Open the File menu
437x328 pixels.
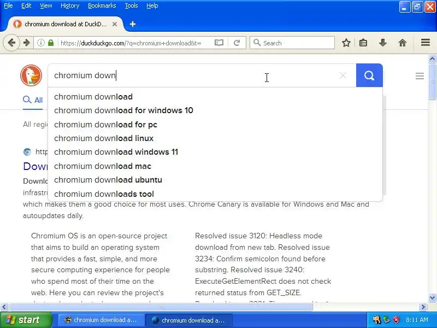[x=8, y=5]
